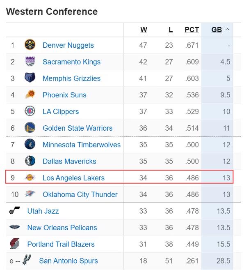
Task: Click the Phoenix Suns logo
Action: (x=30, y=94)
